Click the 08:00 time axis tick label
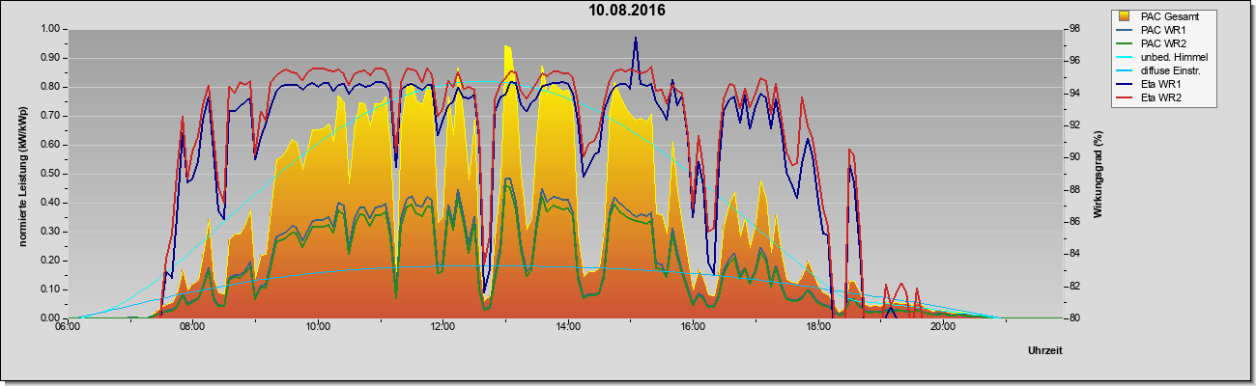The height and width of the screenshot is (386, 1256). 192,326
